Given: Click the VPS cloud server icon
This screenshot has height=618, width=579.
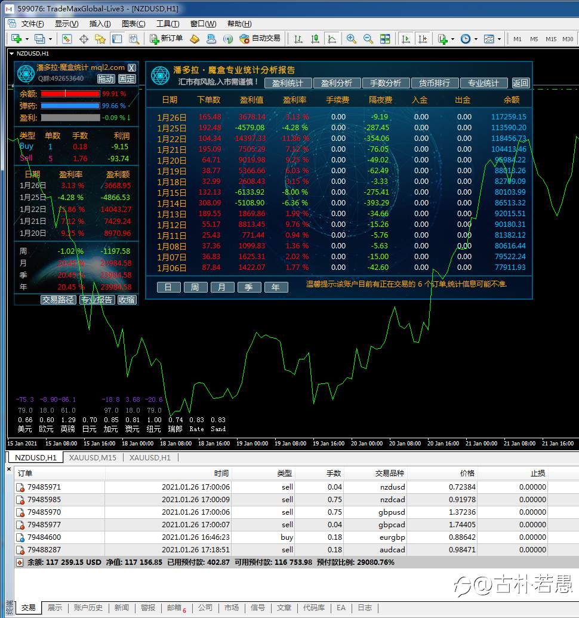Looking at the screenshot, I should pos(211,39).
